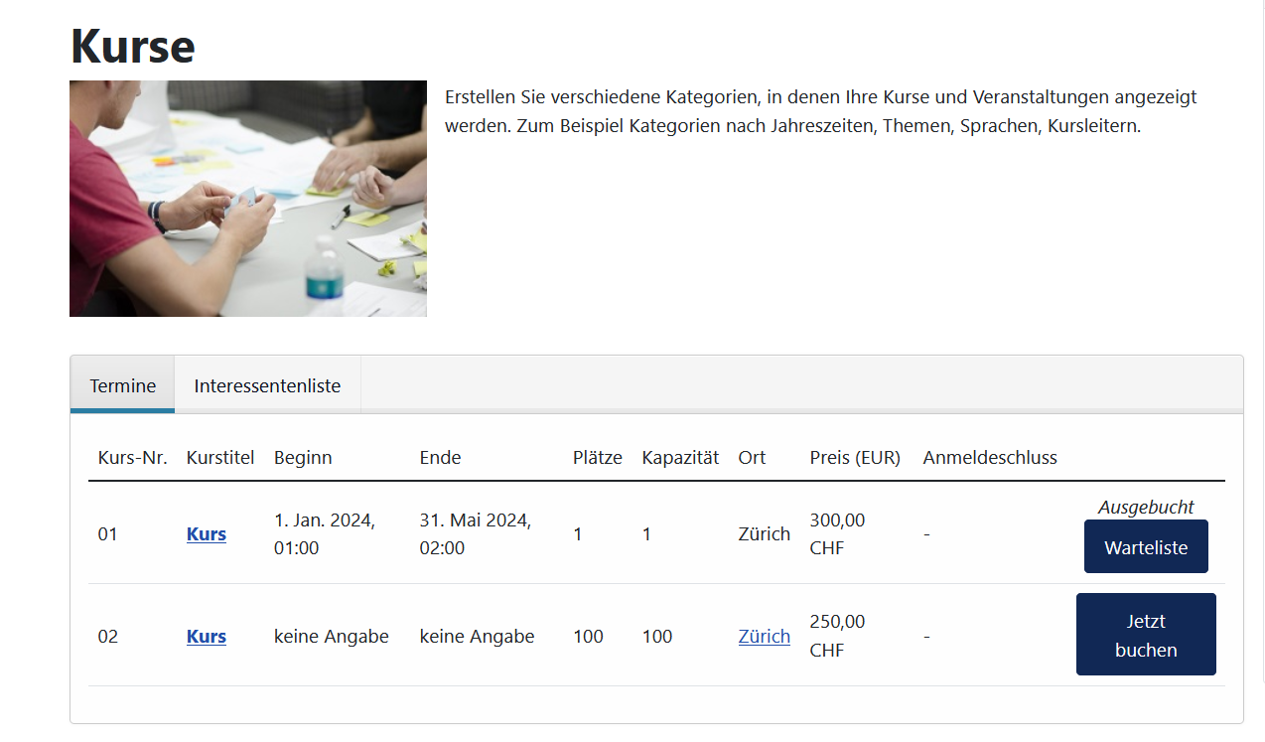This screenshot has width=1265, height=742.
Task: Click the Anmeldeschluss column header
Action: [x=990, y=458]
